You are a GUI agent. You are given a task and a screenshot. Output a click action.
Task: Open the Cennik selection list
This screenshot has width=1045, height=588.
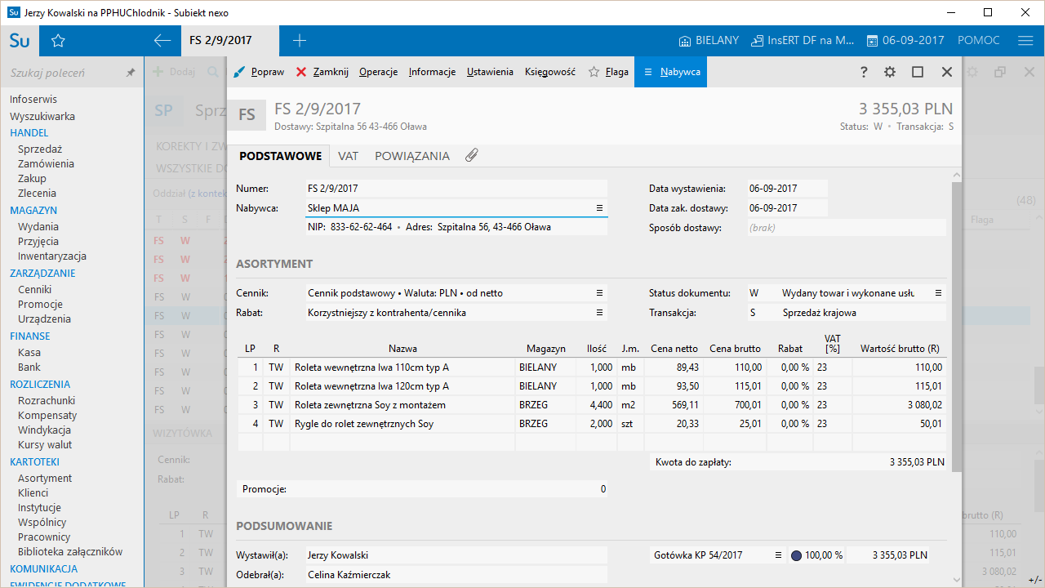point(599,292)
